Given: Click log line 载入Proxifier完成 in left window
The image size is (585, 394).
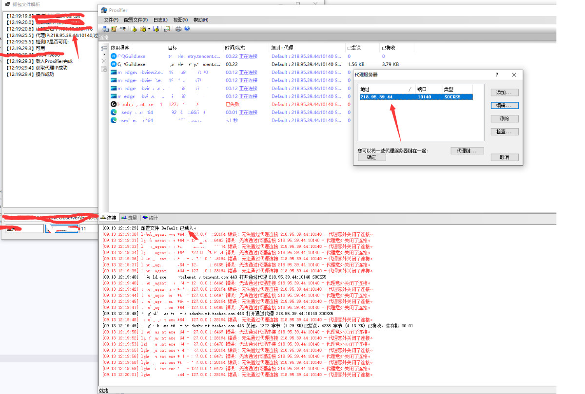Looking at the screenshot, I should point(39,61).
